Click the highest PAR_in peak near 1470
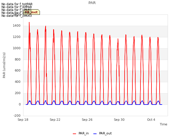 pos(29,23)
